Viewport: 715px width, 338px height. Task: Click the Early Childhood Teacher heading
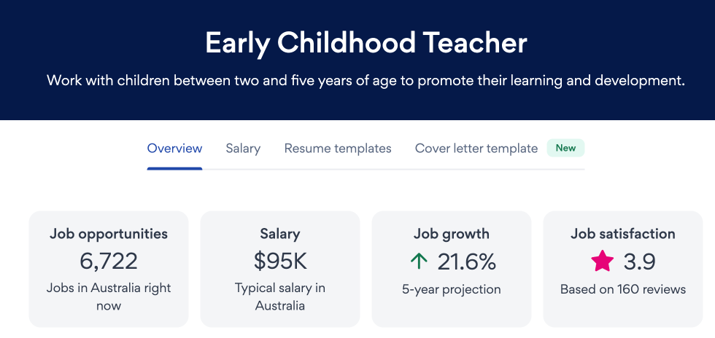[366, 43]
